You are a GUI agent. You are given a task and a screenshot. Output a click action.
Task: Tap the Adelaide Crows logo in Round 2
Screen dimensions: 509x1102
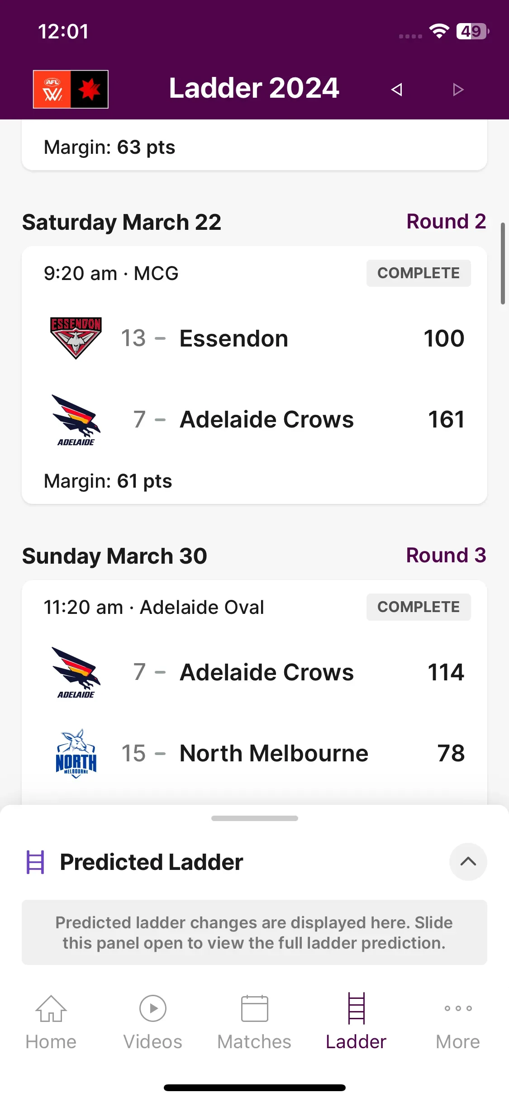coord(76,420)
